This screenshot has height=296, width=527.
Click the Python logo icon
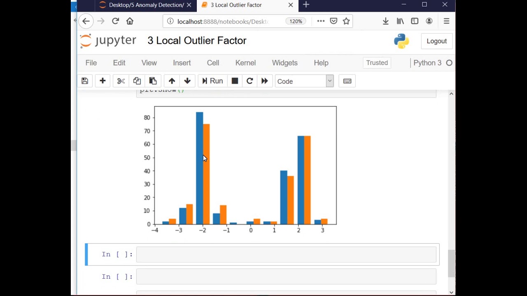click(x=401, y=41)
